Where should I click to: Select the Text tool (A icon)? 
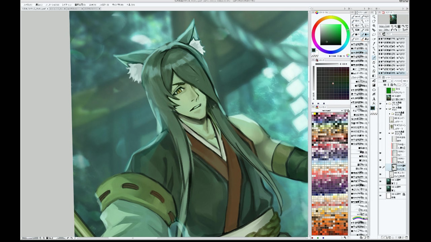[374, 99]
